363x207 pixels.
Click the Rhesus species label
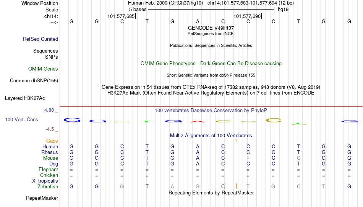tap(50, 152)
